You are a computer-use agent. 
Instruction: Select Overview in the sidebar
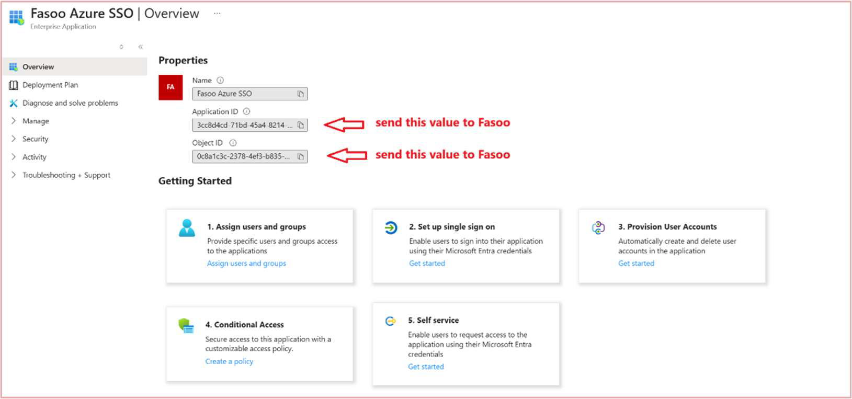(75, 67)
